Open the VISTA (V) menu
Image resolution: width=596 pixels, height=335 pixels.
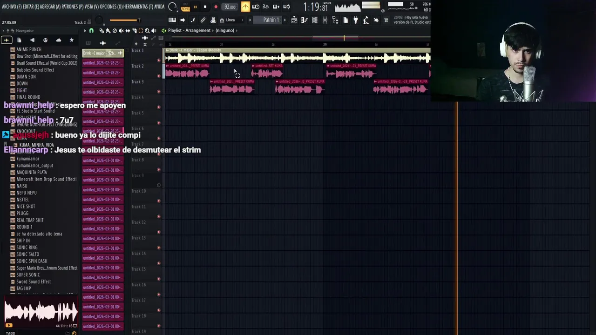click(x=91, y=7)
